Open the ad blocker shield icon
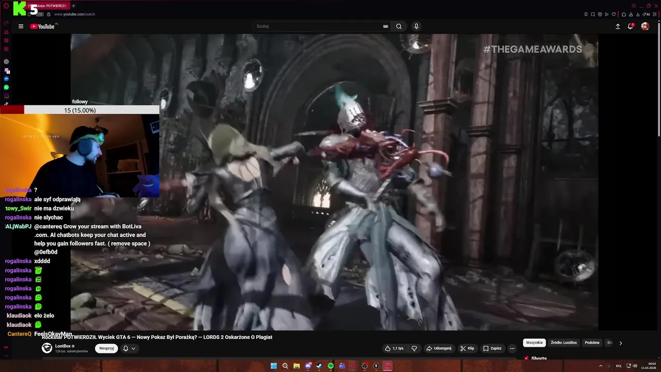Image resolution: width=661 pixels, height=372 pixels. (600, 14)
